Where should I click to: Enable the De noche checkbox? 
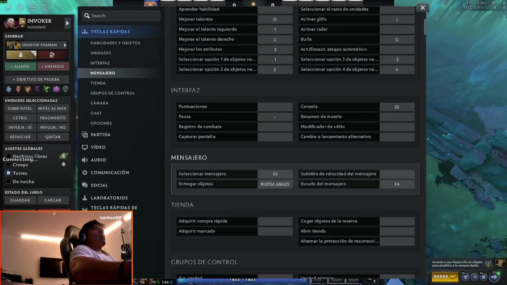(x=8, y=181)
